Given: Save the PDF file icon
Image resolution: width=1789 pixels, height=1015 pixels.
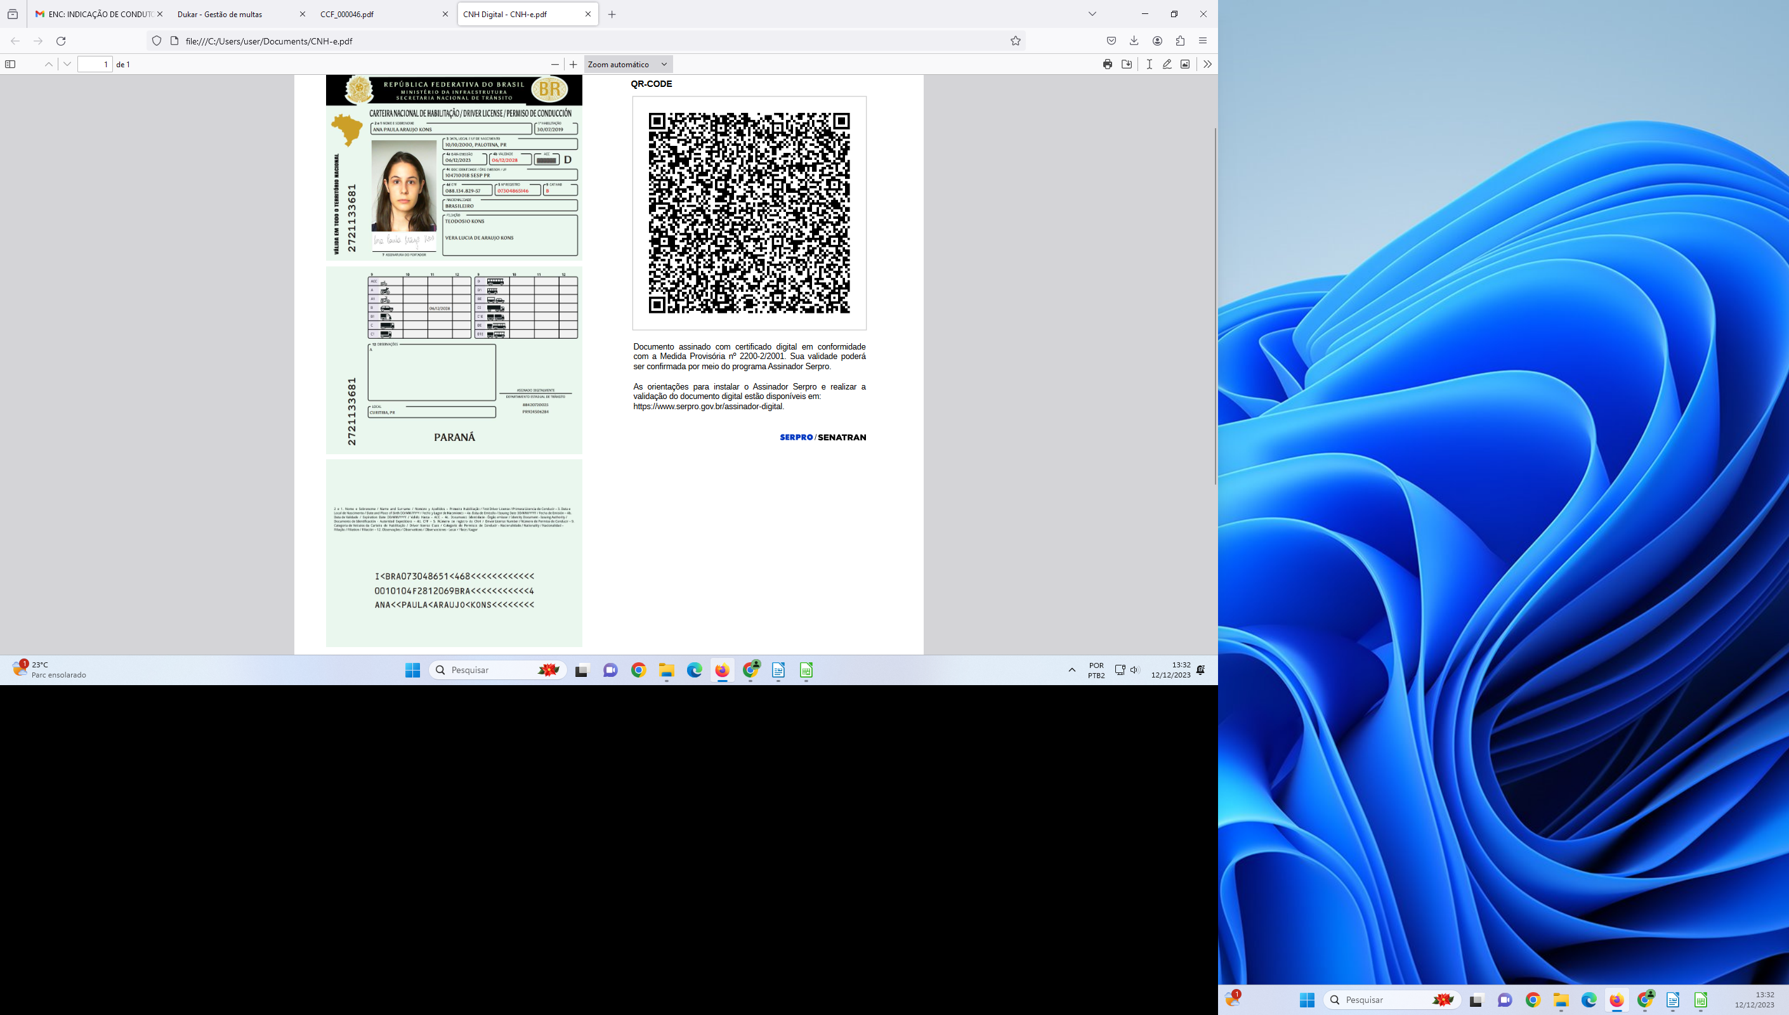Looking at the screenshot, I should click(1127, 64).
